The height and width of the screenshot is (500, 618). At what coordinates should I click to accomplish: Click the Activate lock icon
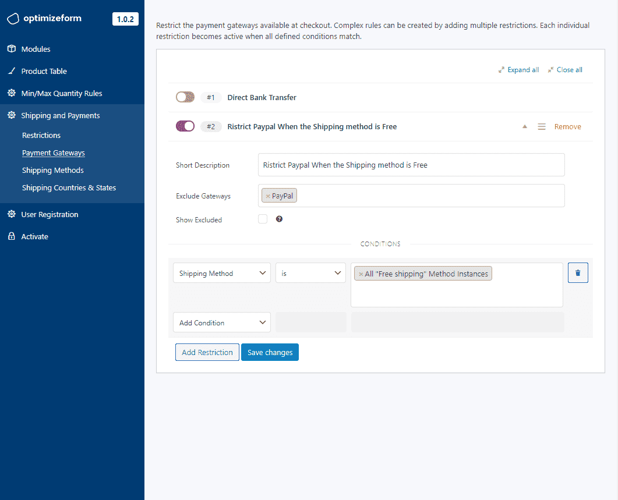point(12,236)
